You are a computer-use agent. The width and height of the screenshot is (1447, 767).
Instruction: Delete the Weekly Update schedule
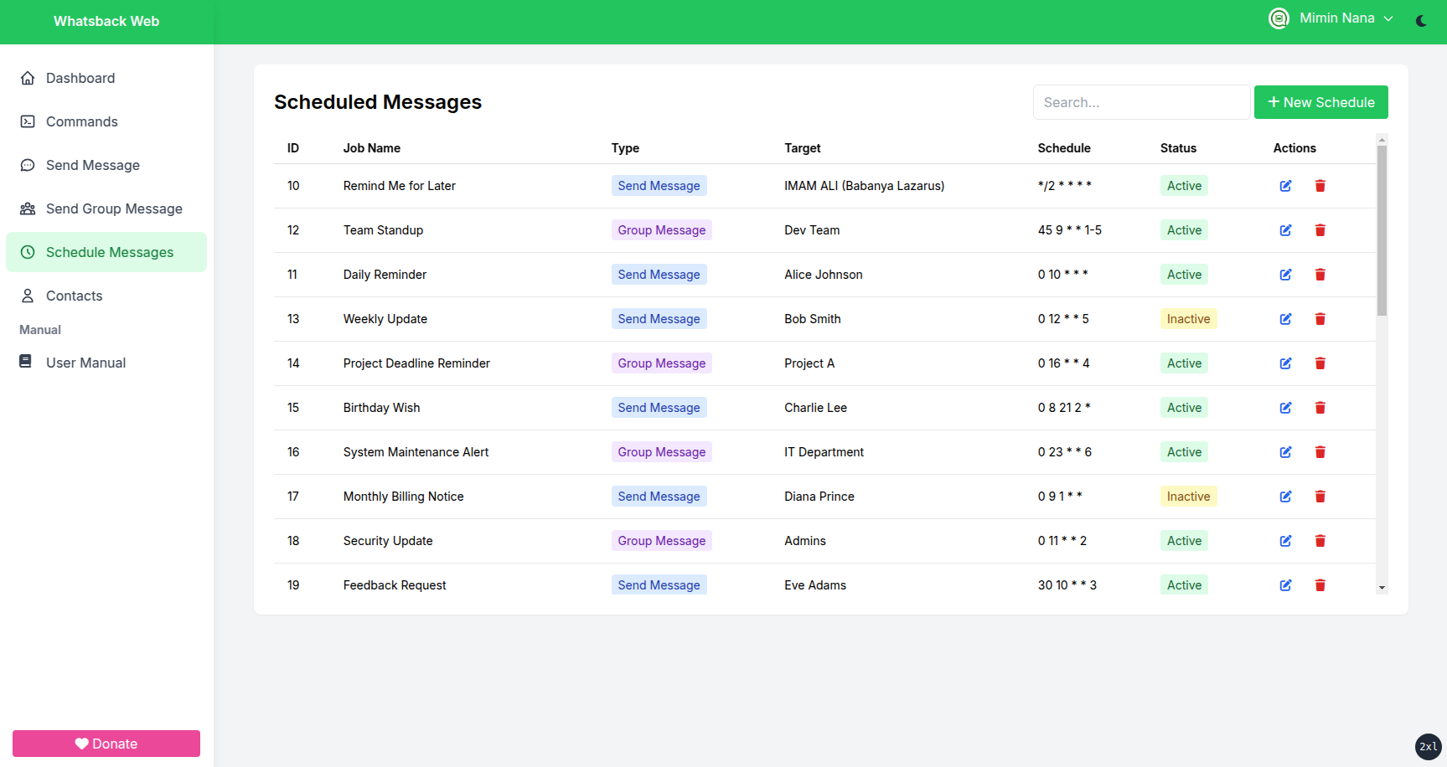[x=1320, y=319]
